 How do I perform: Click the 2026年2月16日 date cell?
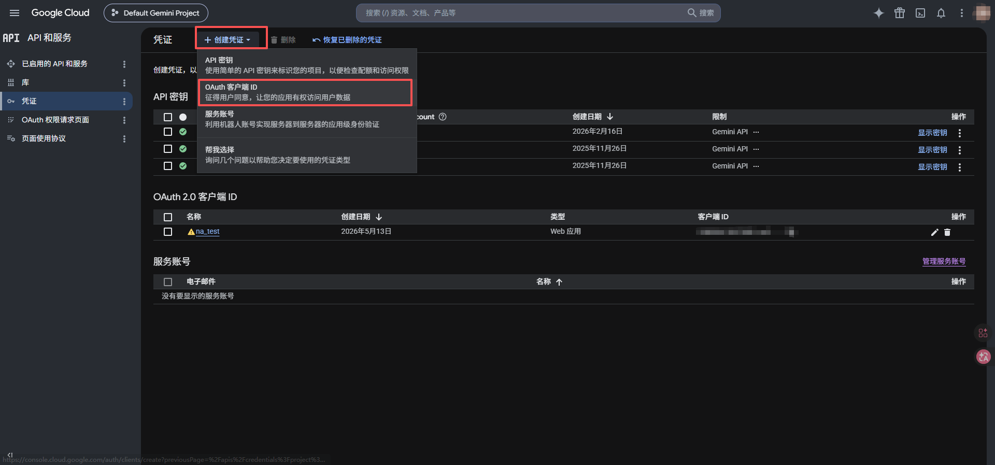[597, 132]
